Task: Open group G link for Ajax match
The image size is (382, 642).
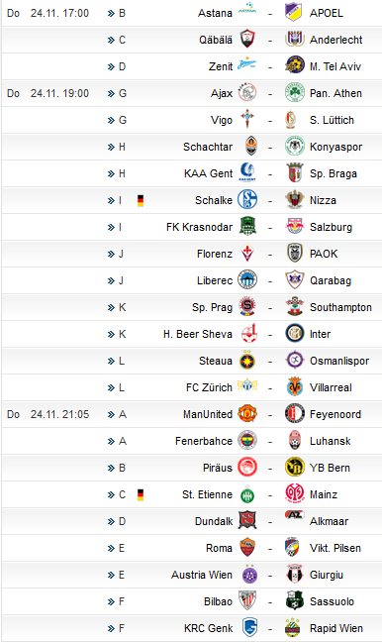Action: click(117, 93)
